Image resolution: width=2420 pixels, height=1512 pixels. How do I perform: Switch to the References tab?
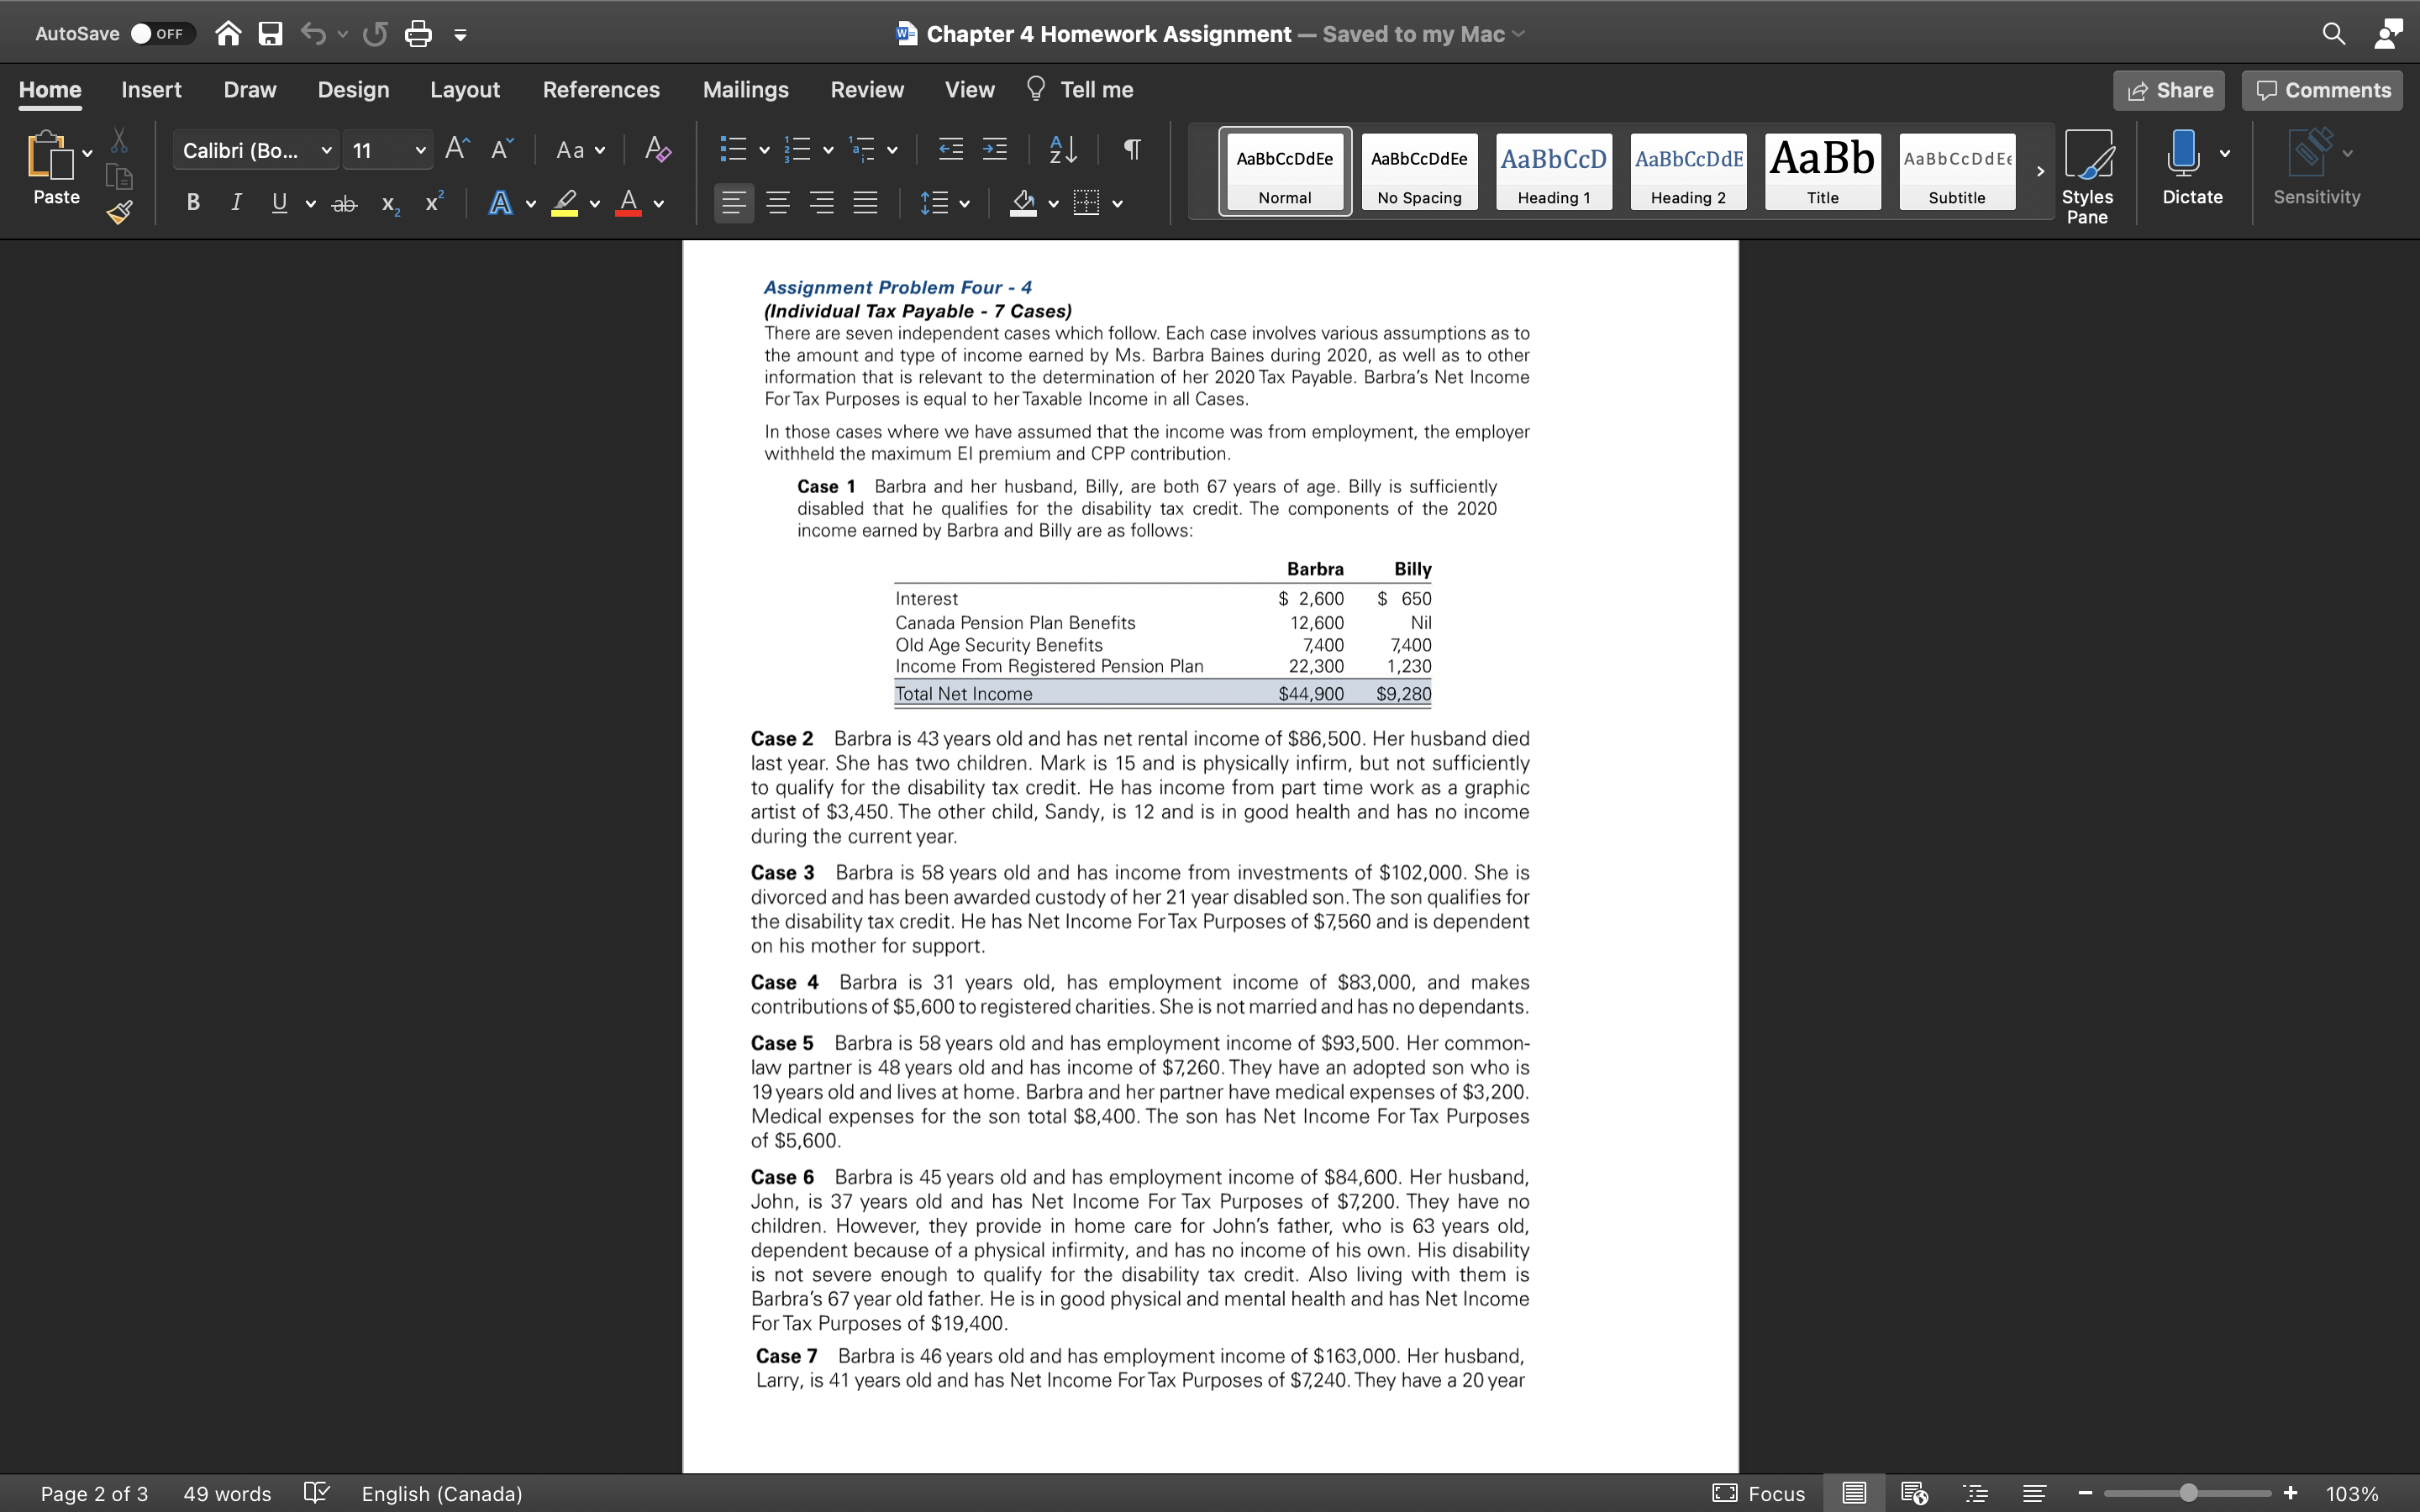tap(601, 89)
